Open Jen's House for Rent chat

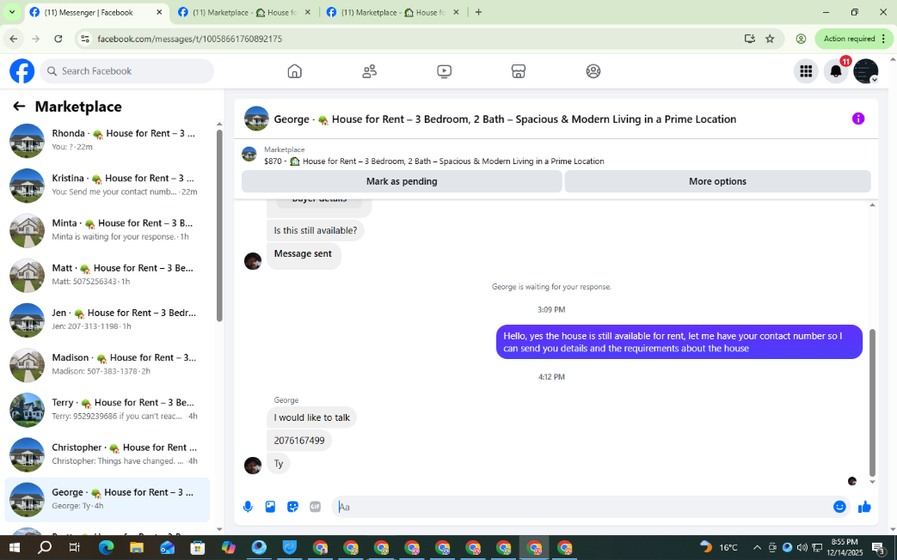[x=107, y=320]
